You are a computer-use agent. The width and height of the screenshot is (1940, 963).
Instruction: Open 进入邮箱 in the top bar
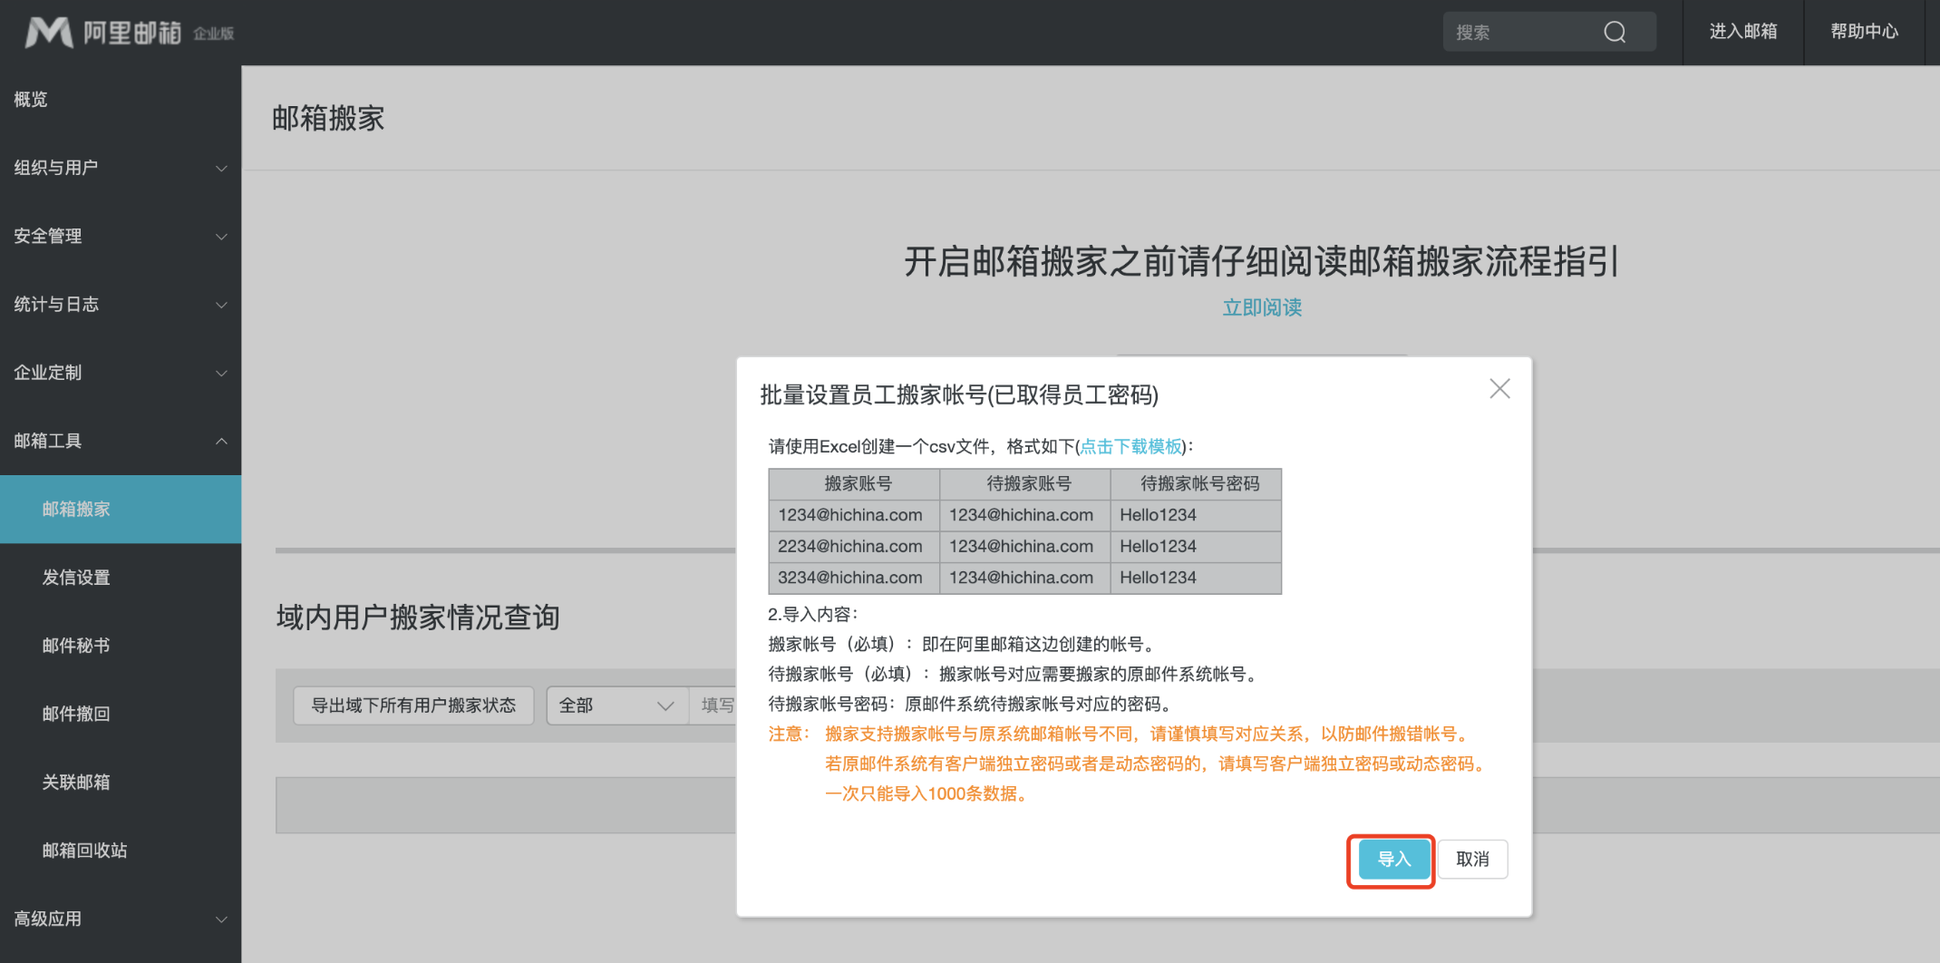tap(1742, 32)
